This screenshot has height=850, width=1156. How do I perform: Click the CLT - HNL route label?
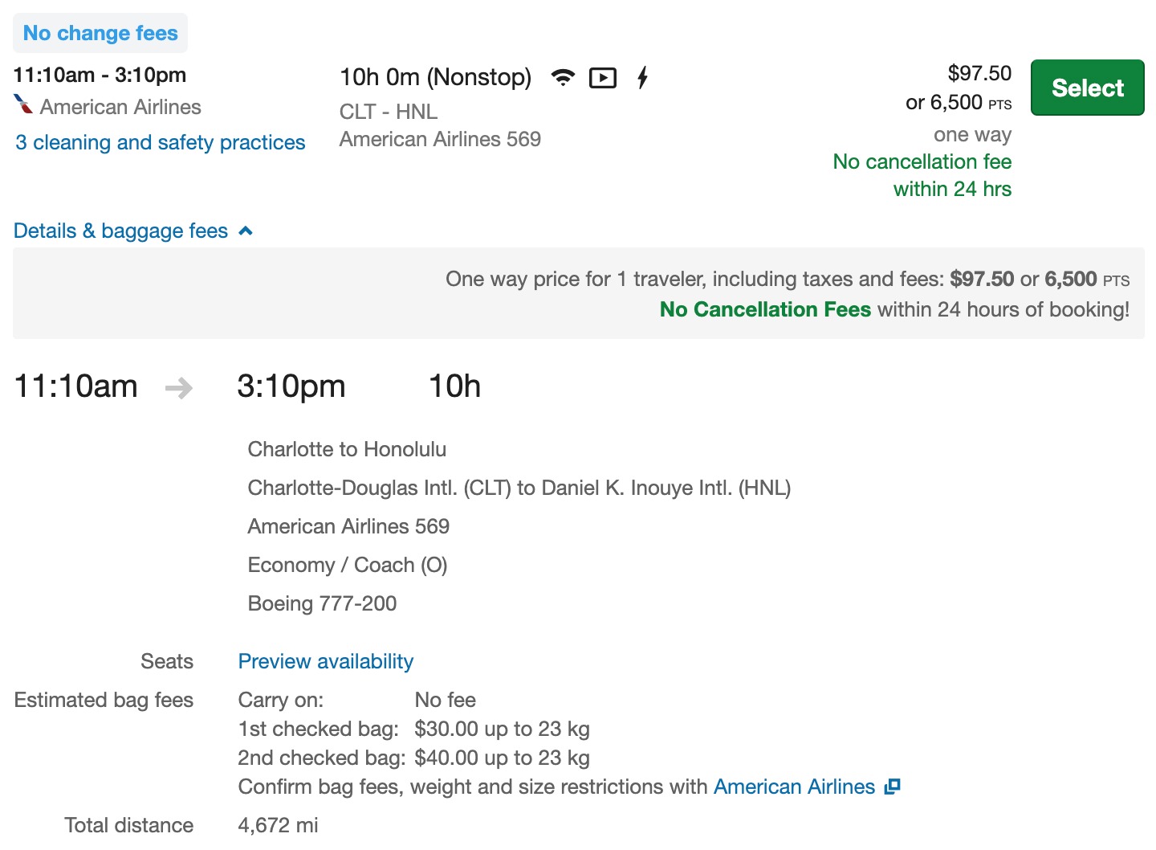tap(389, 112)
